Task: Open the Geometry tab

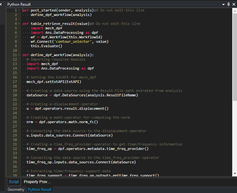Action: click(x=16, y=189)
